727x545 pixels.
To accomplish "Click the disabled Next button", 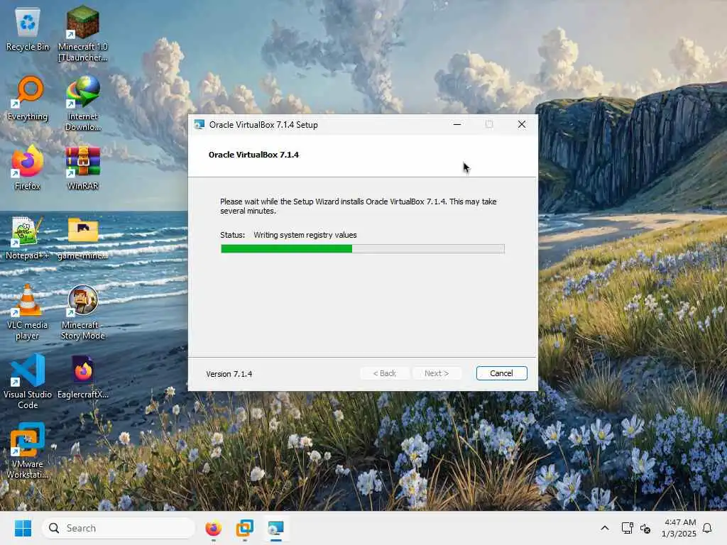I will click(437, 373).
